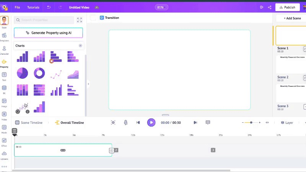Click the scene clip options dots on timeline
The width and height of the screenshot is (306, 172).
63,150
